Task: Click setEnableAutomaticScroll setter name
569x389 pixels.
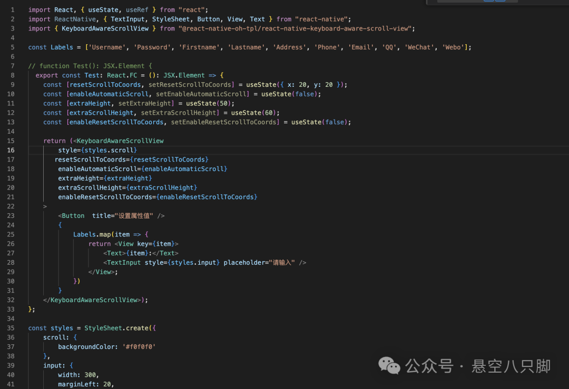Action: click(x=201, y=94)
